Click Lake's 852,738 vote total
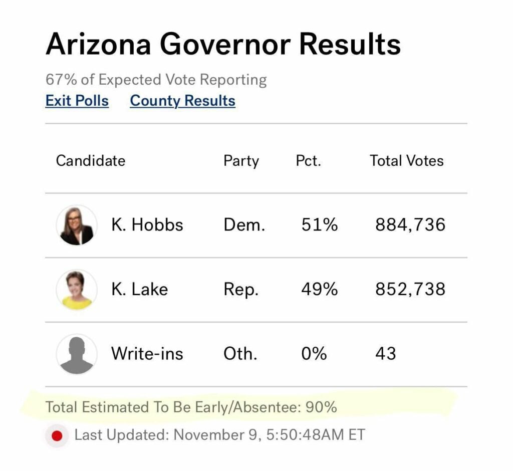The height and width of the screenshot is (471, 513). [x=410, y=290]
